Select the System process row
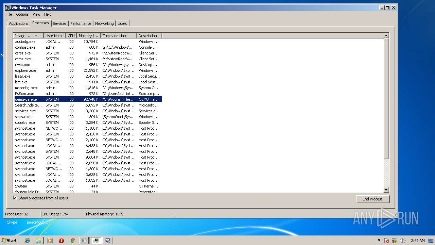The height and width of the screenshot is (245, 435). click(x=88, y=186)
